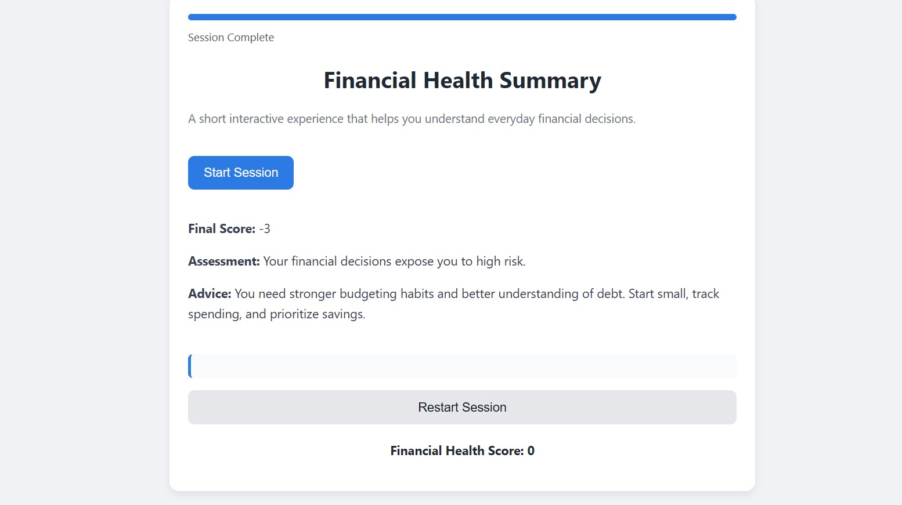Click 'everyday financial decisions' in the description
The height and width of the screenshot is (505, 902).
pyautogui.click(x=561, y=119)
